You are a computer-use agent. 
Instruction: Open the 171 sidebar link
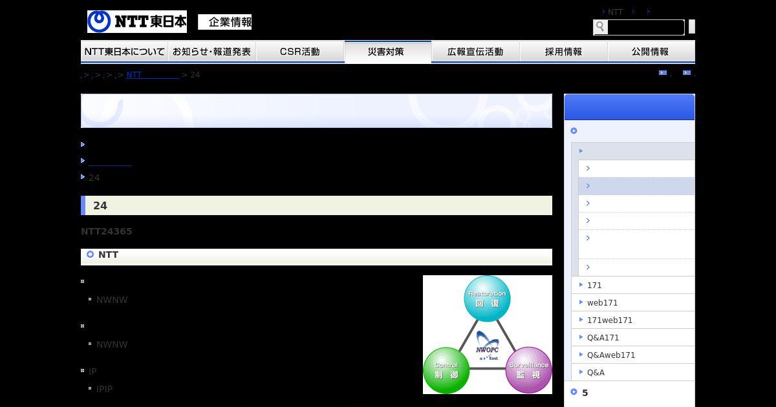[x=594, y=285]
